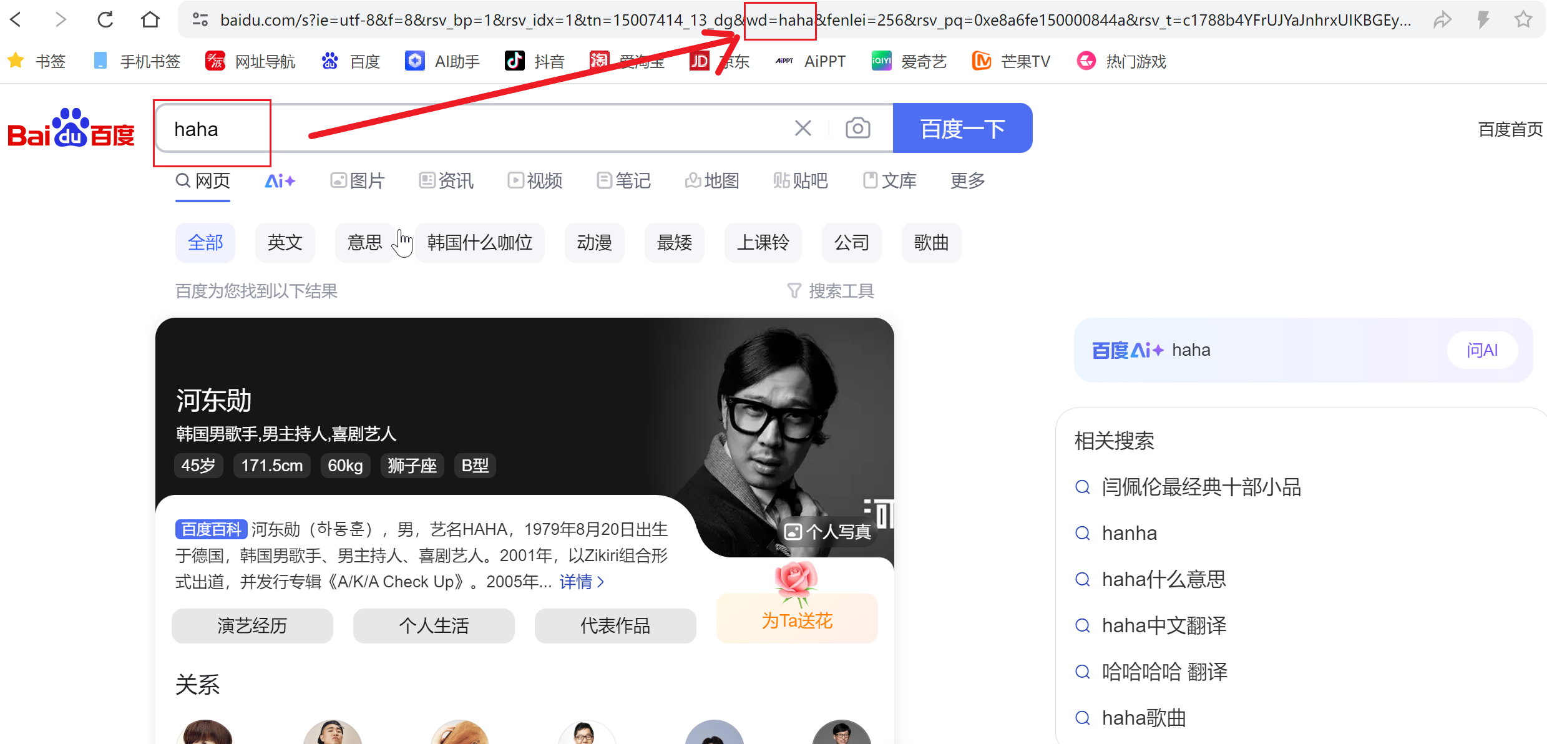The height and width of the screenshot is (744, 1547).
Task: Open the AiPPT bookmark
Action: 810,61
